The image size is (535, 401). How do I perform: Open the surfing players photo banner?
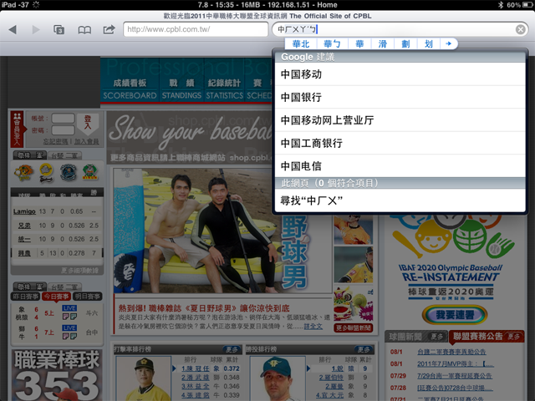[222, 231]
